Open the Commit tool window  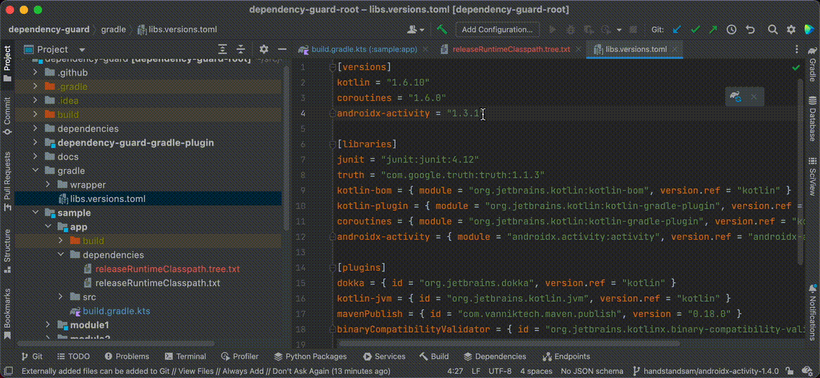[7, 116]
